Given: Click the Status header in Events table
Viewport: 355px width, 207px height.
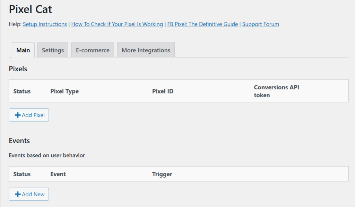Looking at the screenshot, I should click(x=22, y=174).
